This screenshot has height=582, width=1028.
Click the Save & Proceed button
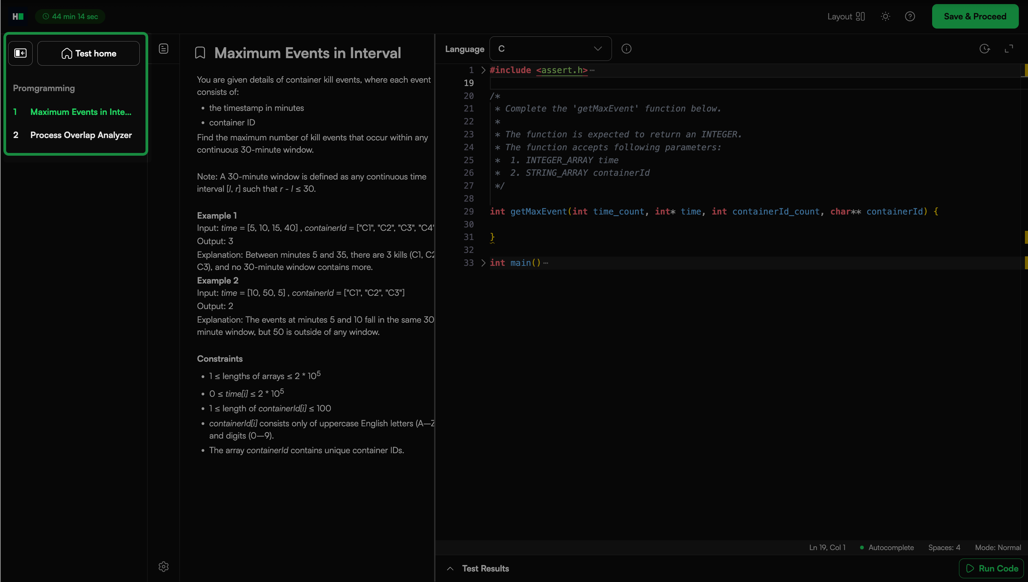(x=975, y=16)
